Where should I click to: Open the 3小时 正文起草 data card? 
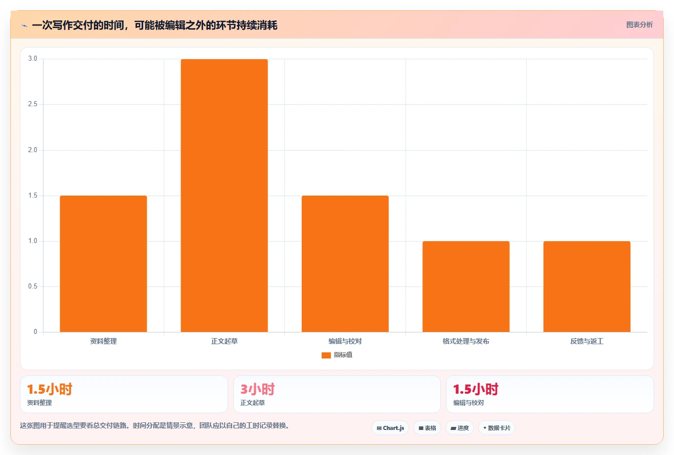pos(336,394)
